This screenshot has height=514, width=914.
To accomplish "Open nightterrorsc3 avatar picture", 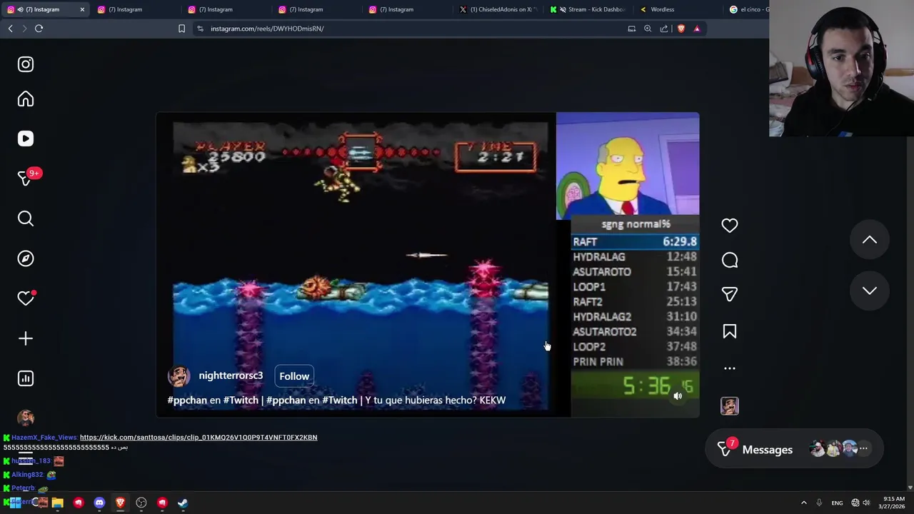I will (x=179, y=376).
